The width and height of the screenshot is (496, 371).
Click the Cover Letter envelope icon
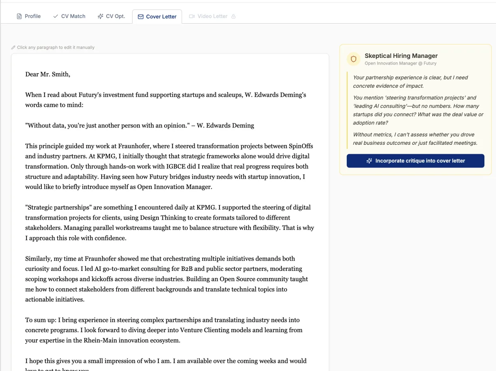point(141,17)
